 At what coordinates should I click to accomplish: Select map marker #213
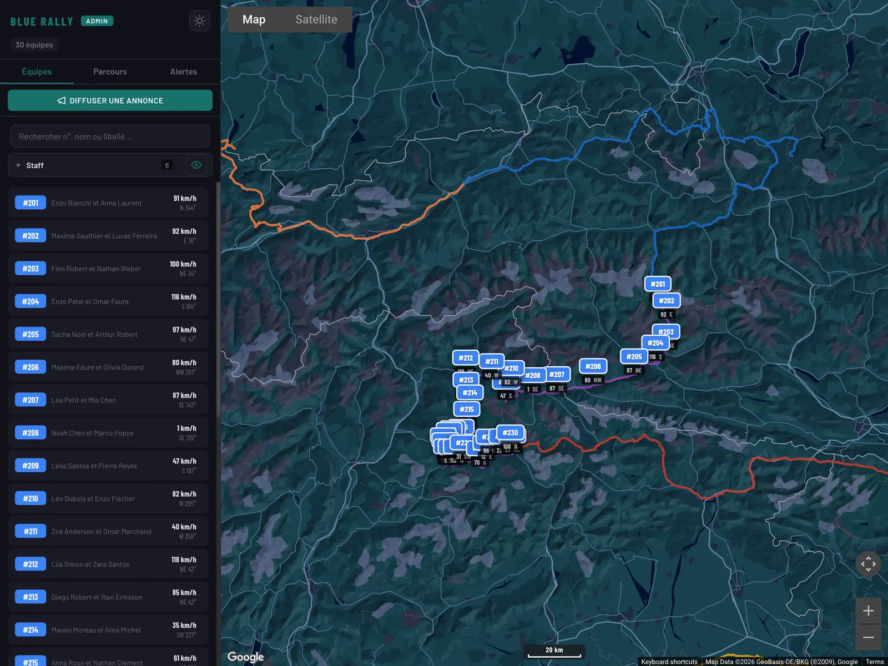pyautogui.click(x=466, y=380)
